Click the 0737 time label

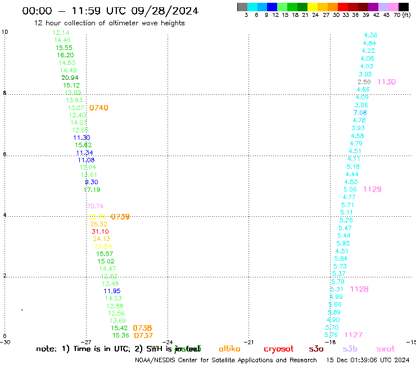(143, 336)
